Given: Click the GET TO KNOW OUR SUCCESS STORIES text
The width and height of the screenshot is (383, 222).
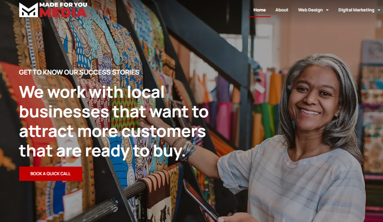Looking at the screenshot, I should [79, 72].
